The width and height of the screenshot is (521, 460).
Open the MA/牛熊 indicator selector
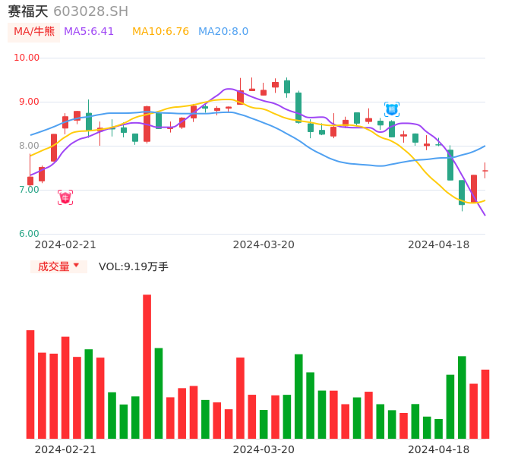tap(34, 32)
